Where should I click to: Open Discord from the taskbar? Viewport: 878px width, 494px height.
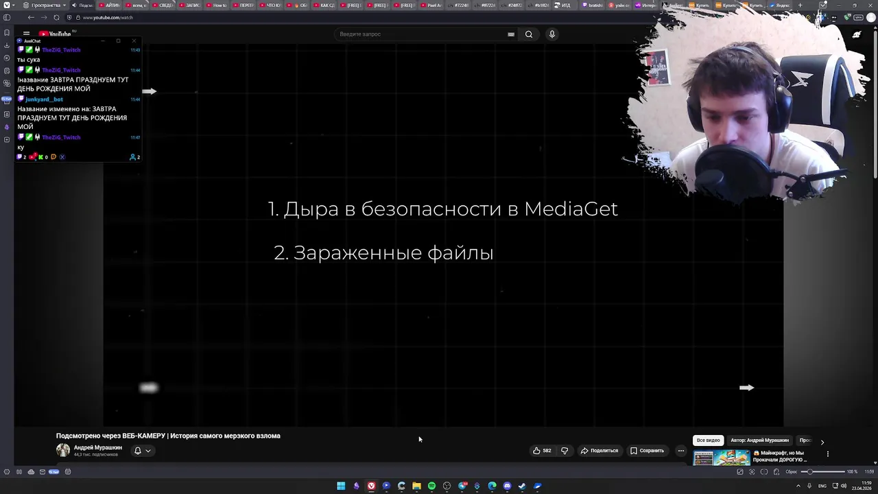point(507,486)
